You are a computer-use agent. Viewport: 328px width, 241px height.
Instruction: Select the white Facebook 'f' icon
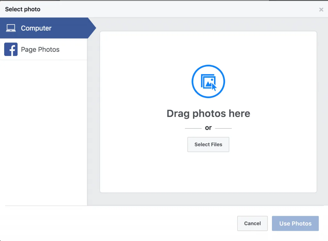pyautogui.click(x=11, y=50)
